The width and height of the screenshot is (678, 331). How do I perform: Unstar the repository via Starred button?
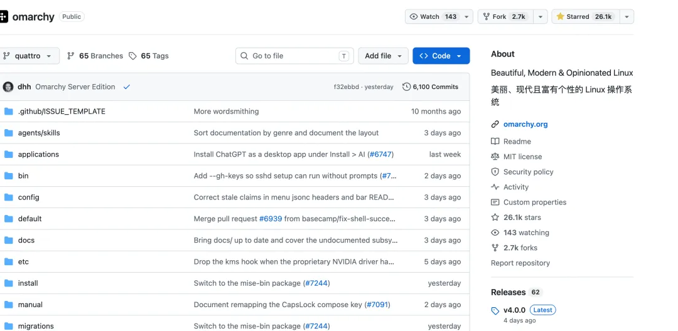(586, 17)
